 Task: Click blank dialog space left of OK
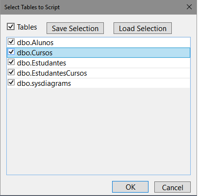pos(59,187)
